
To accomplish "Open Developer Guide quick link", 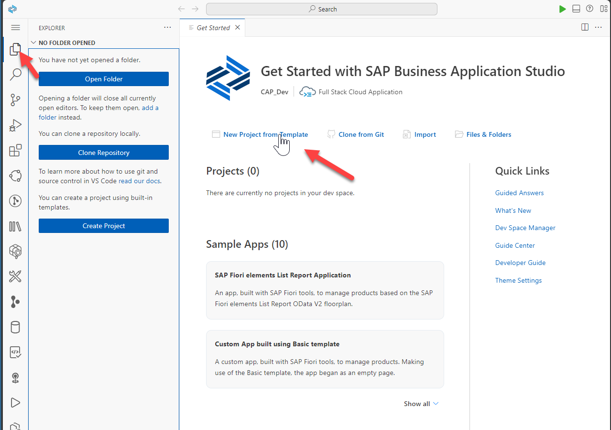I will [x=520, y=263].
